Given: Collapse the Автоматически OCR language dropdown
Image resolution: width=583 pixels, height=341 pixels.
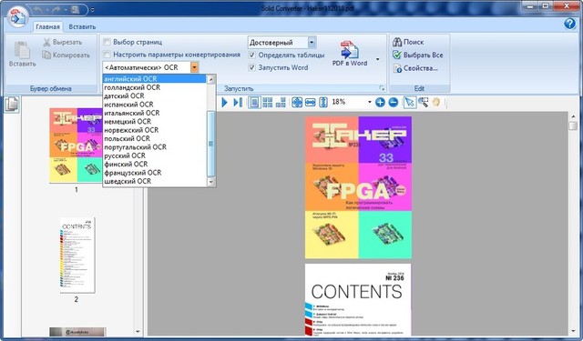Looking at the screenshot, I should click(x=194, y=67).
